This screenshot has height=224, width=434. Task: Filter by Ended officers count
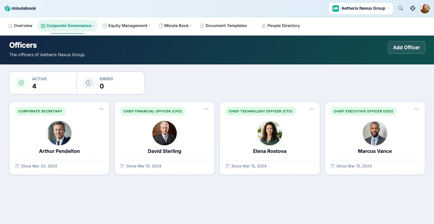click(x=111, y=83)
